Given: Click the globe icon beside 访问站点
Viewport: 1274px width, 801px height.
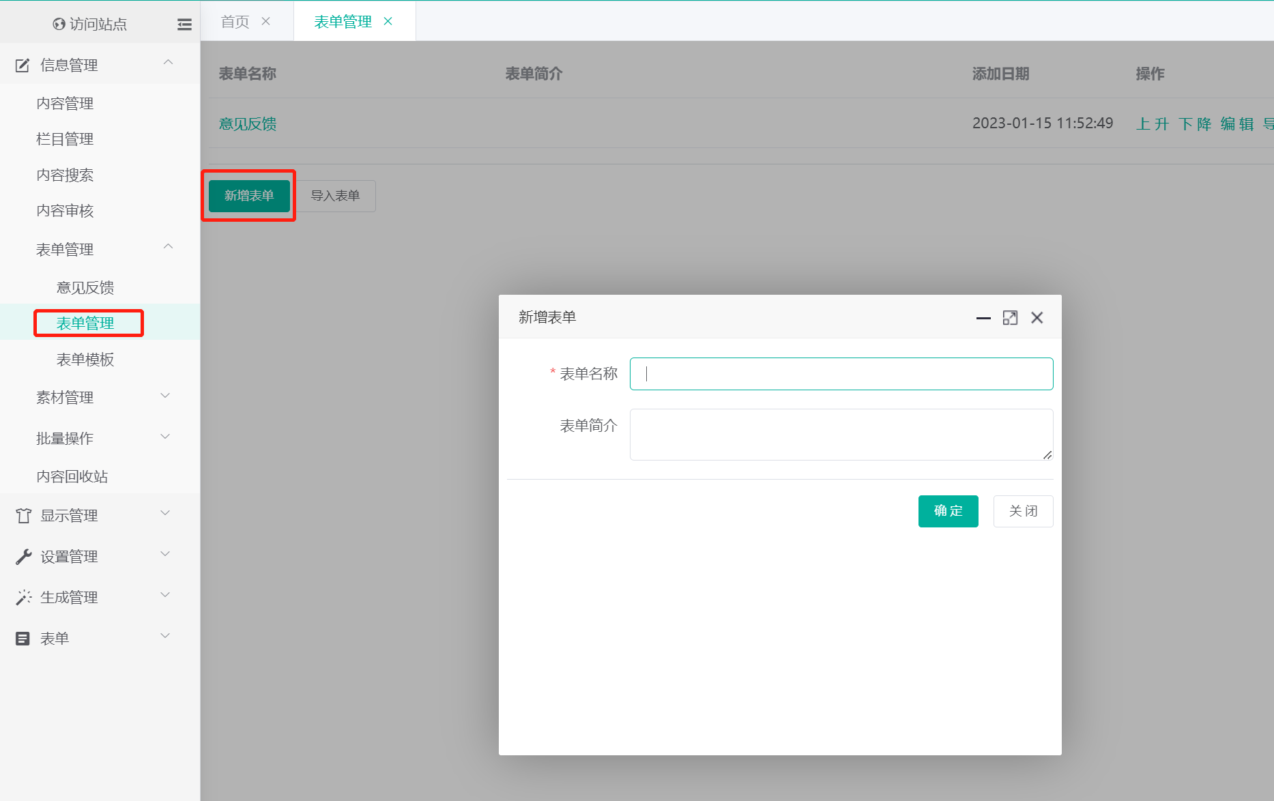Looking at the screenshot, I should pyautogui.click(x=59, y=25).
